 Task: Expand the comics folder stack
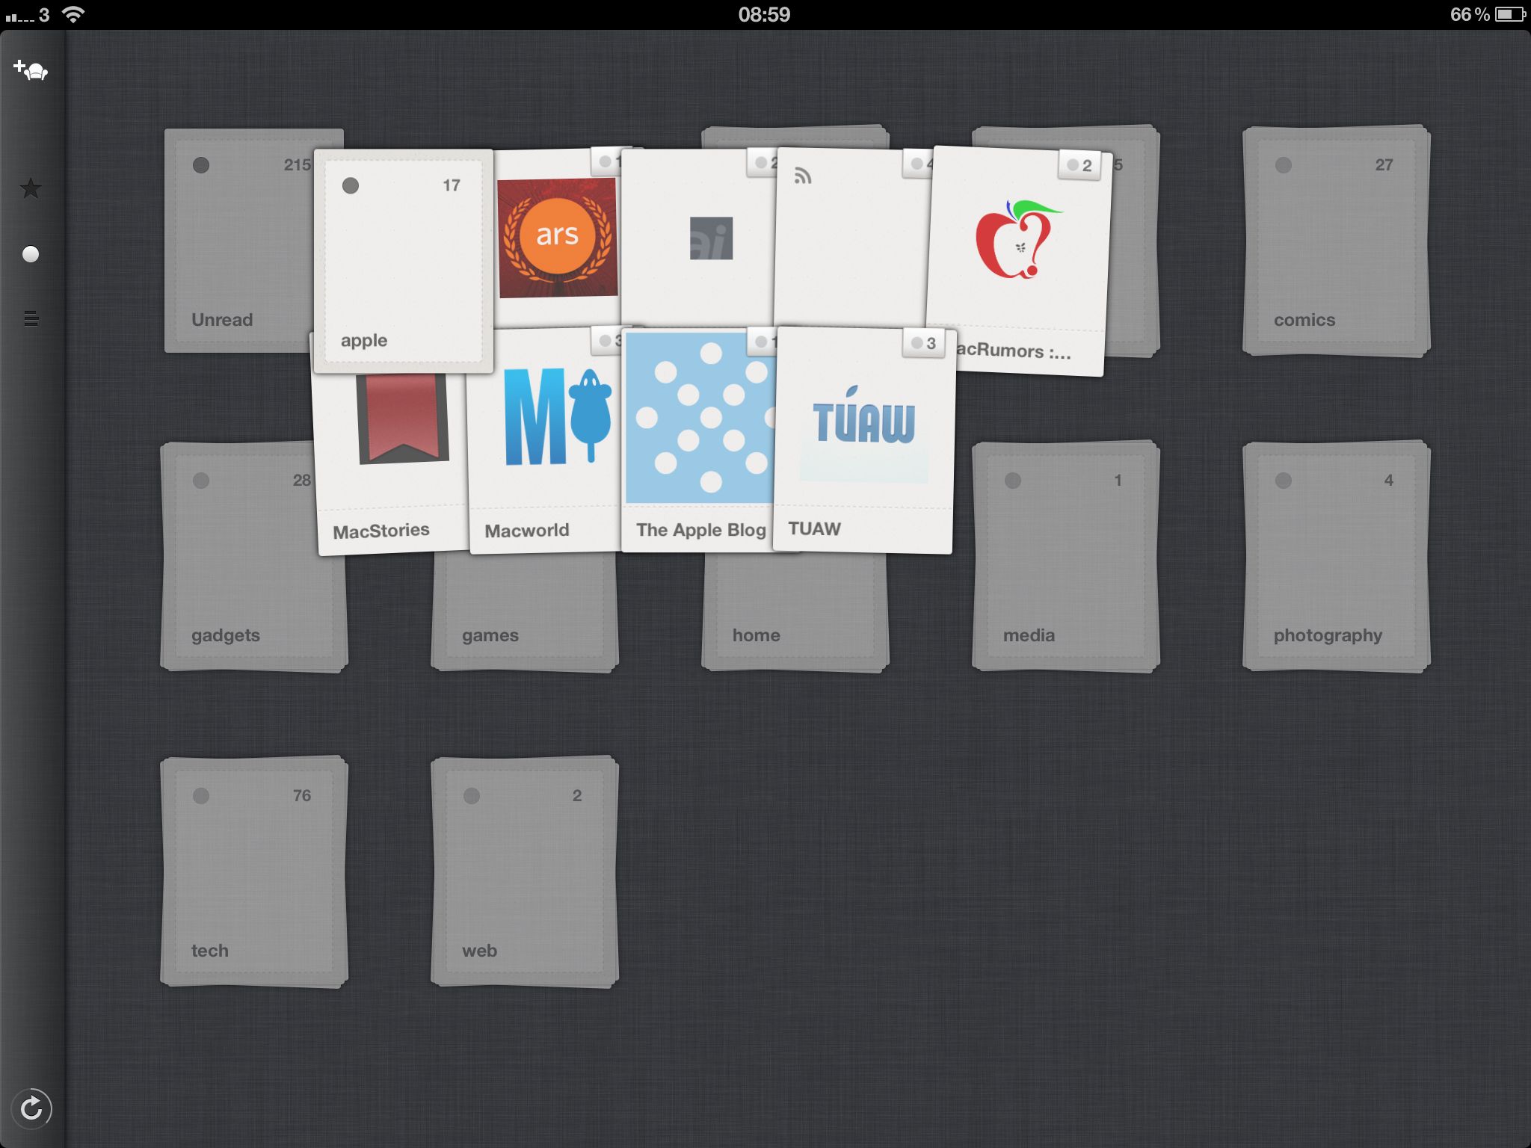(x=1336, y=241)
